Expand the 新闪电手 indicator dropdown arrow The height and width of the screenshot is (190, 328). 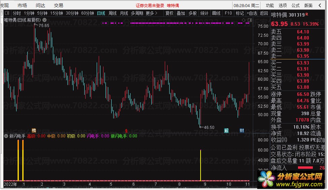(x=6, y=136)
